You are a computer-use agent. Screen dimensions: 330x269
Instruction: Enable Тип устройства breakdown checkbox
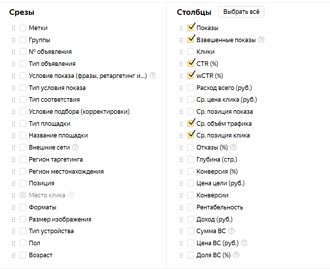pyautogui.click(x=23, y=231)
